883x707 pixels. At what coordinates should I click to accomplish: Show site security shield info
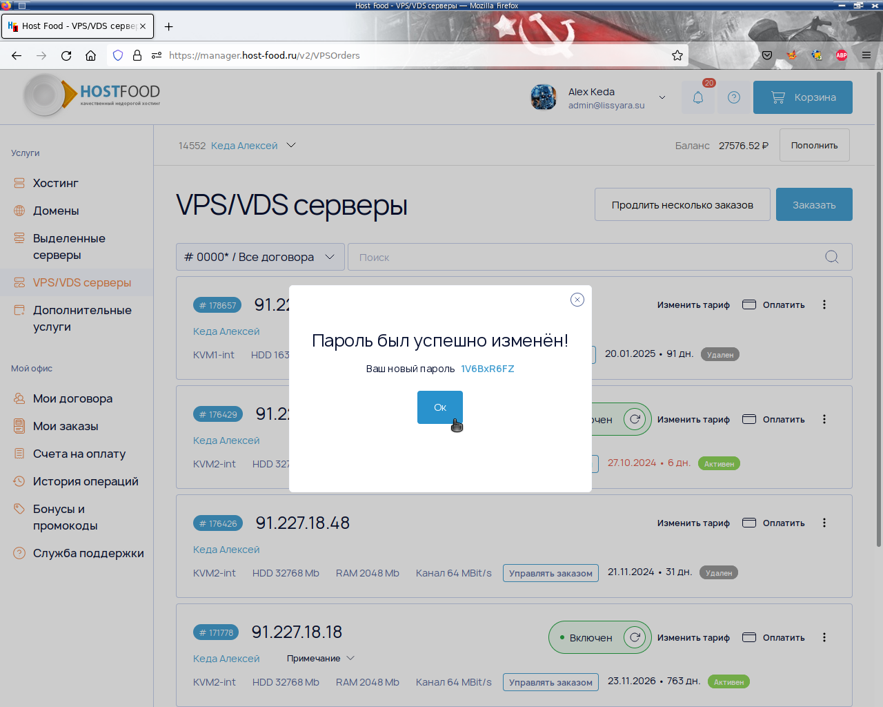point(118,55)
